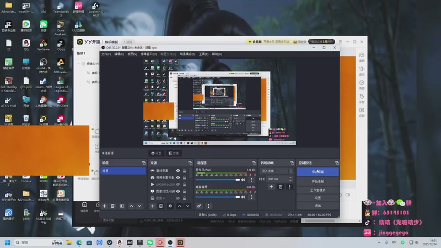Collapse the 摄像头 tree item in YY
441x248 pixels.
pos(79,64)
